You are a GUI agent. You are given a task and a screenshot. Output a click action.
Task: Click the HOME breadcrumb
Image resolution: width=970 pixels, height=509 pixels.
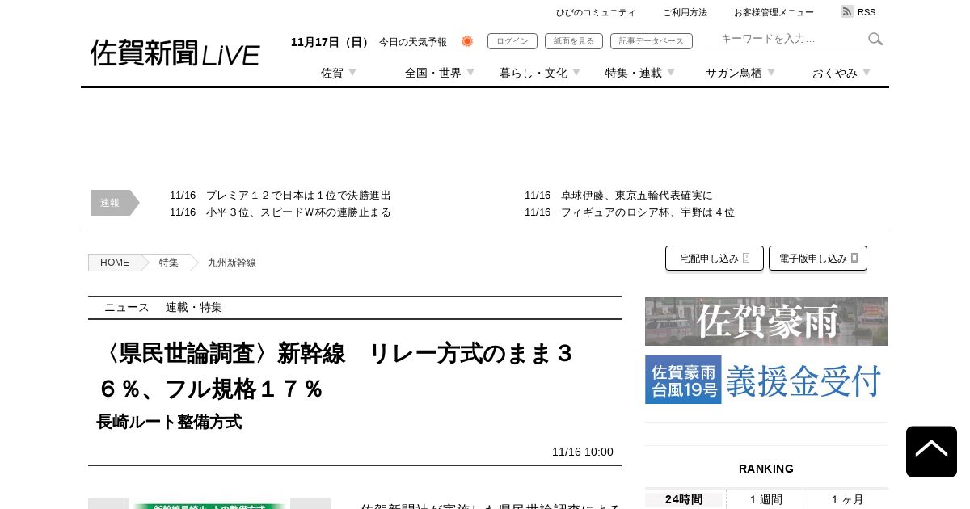coord(115,263)
